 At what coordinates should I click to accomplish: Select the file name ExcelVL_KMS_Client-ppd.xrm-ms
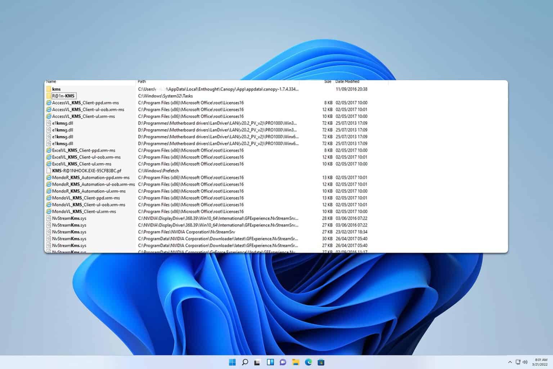pos(84,150)
